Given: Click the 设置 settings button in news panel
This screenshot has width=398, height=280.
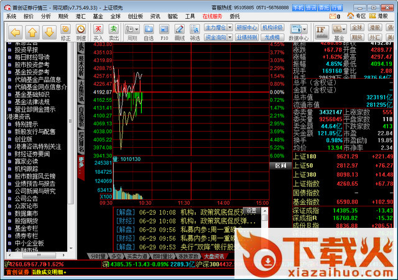Looking at the screenshot, I should (x=251, y=210).
